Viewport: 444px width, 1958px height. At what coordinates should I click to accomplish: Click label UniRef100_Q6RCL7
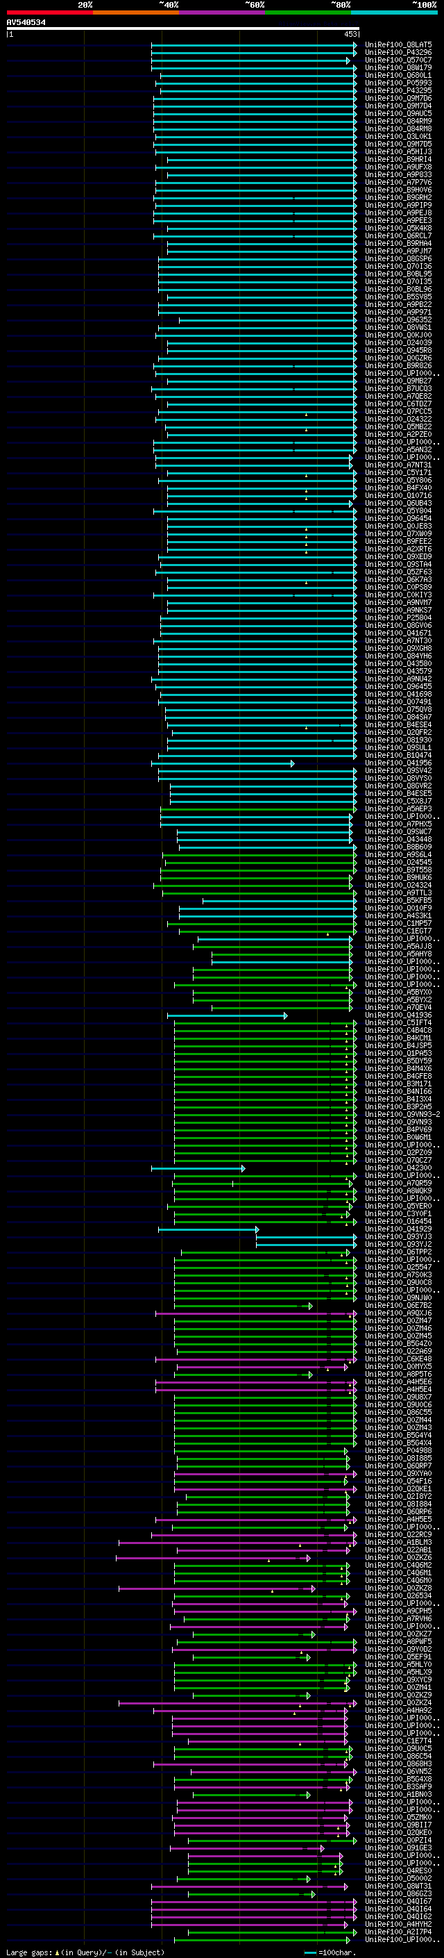[398, 235]
